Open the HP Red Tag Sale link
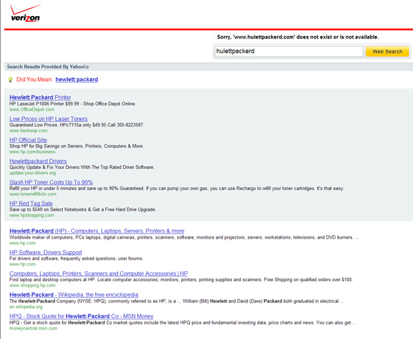Image resolution: width=413 pixels, height=339 pixels. 31,203
